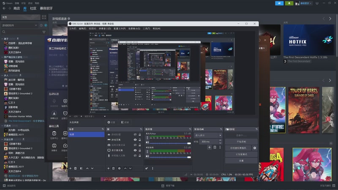Click Steam announcements megaphone button

[279, 3]
